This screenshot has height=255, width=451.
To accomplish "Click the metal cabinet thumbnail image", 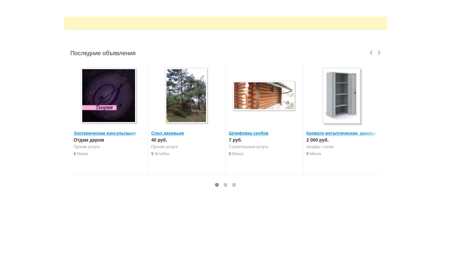I will pyautogui.click(x=341, y=96).
